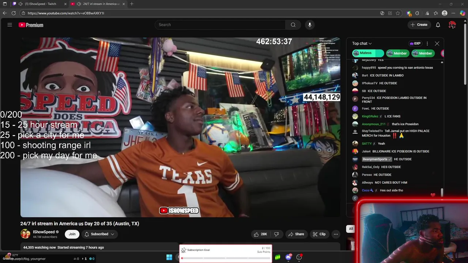Click 44.1M subscribers text

pyautogui.click(x=45, y=237)
